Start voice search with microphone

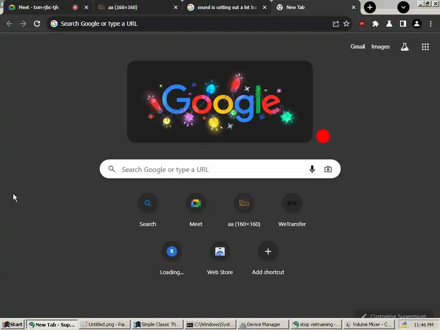coord(312,169)
